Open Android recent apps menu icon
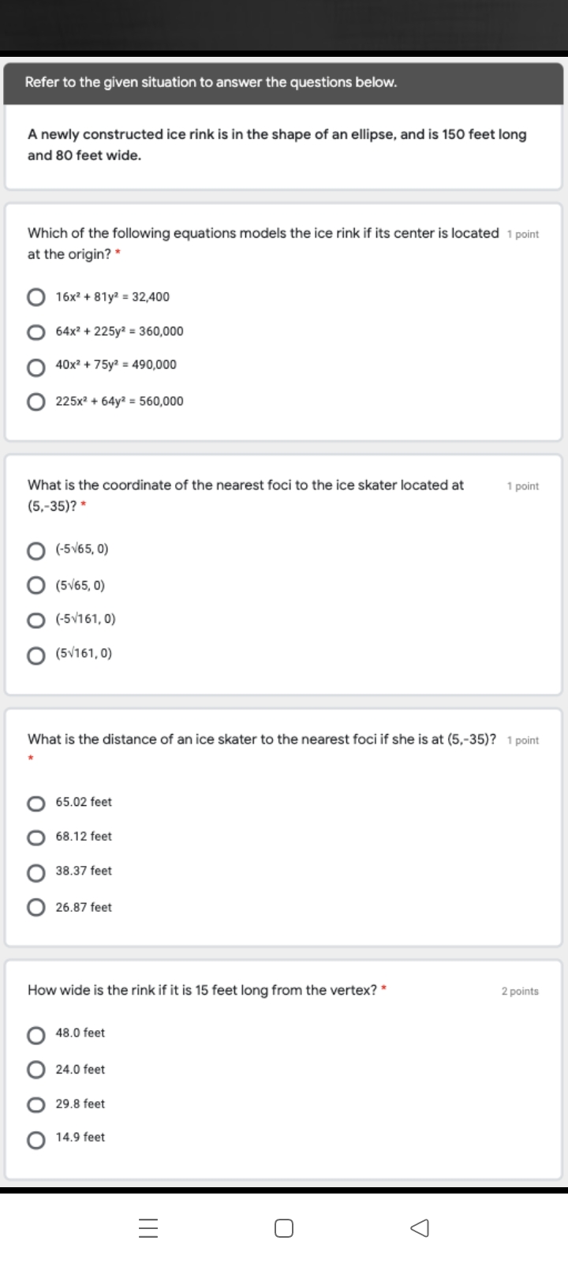Screen dimensions: 568x1263 [149, 1228]
